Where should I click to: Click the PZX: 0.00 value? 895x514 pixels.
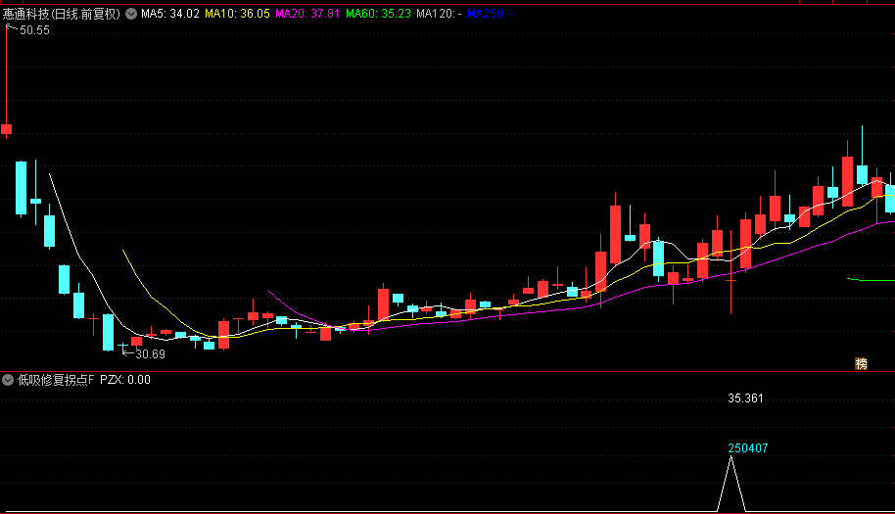[125, 380]
